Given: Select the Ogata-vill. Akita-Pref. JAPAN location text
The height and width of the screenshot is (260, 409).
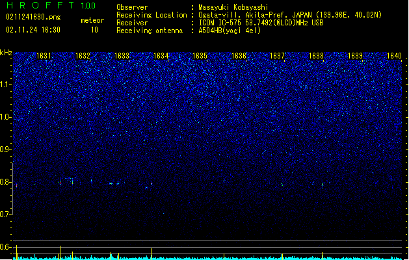Looking at the screenshot, I should (x=290, y=15).
